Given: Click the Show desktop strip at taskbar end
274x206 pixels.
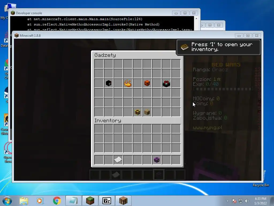Looking at the screenshot, I should coord(272,201).
